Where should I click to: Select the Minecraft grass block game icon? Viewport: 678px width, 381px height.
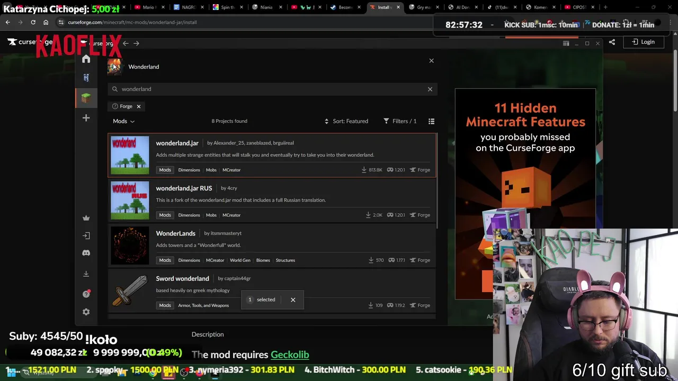[86, 97]
